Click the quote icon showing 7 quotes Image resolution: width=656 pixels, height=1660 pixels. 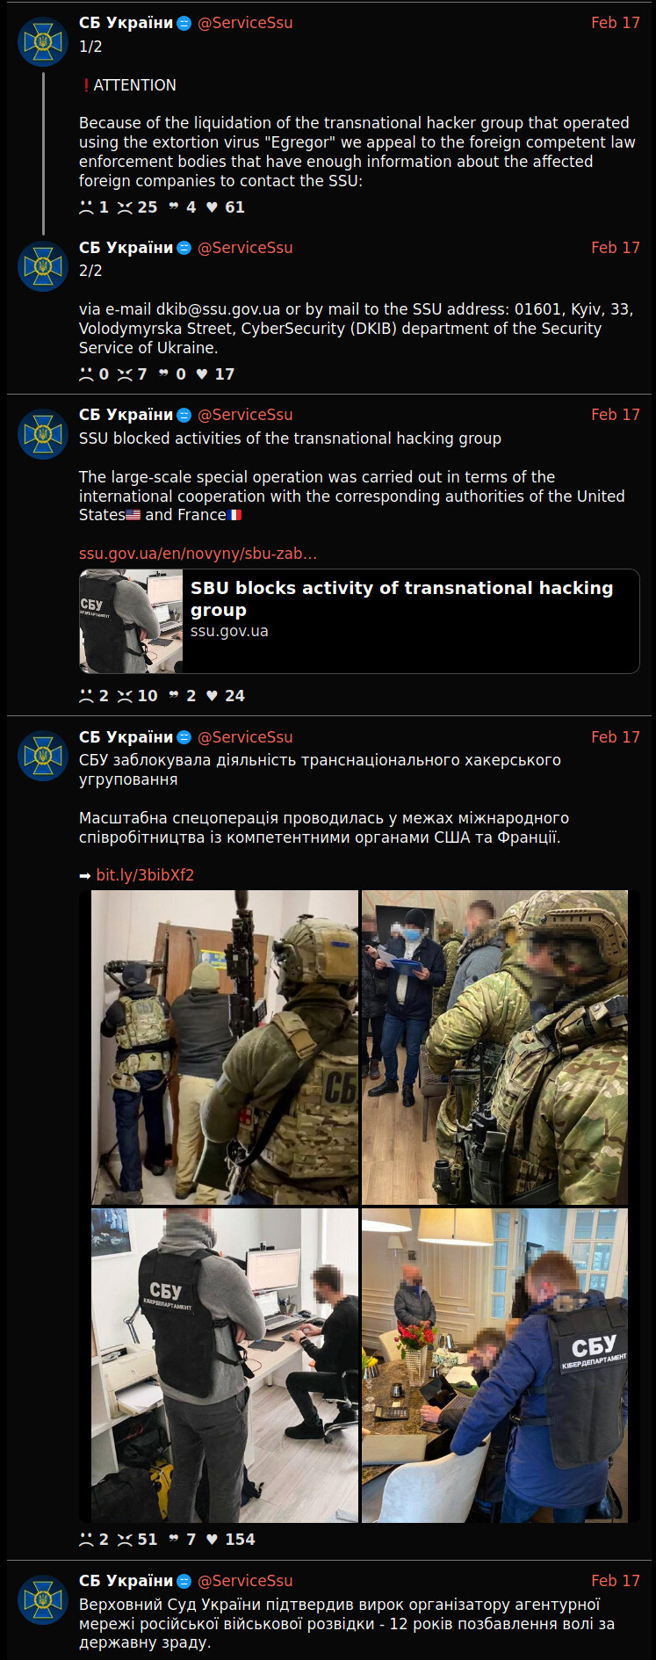(x=174, y=1540)
